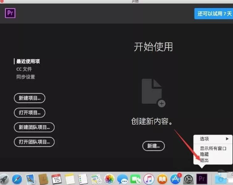Open Mail stamp icon in Dock
Viewport: 233px width, 185px height.
tap(30, 179)
